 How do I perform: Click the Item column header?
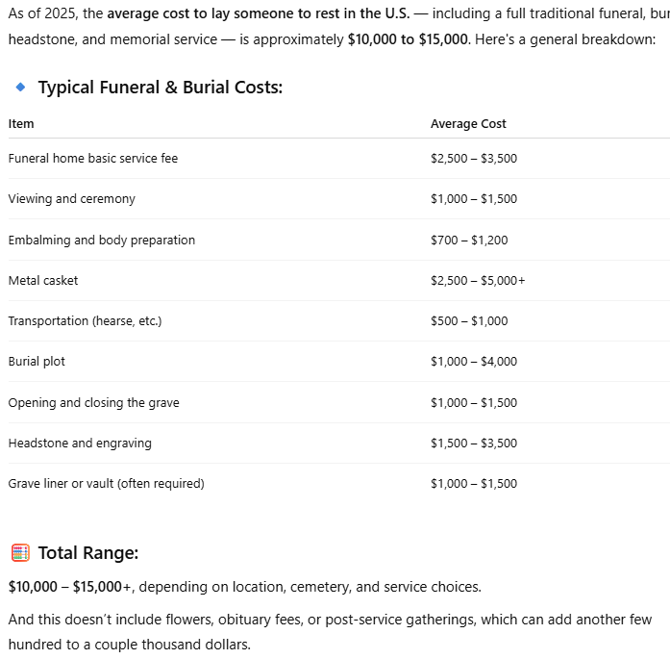(x=21, y=124)
